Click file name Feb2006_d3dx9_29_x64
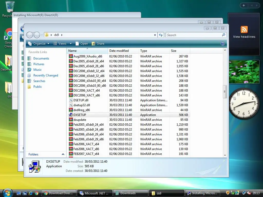 [89, 134]
